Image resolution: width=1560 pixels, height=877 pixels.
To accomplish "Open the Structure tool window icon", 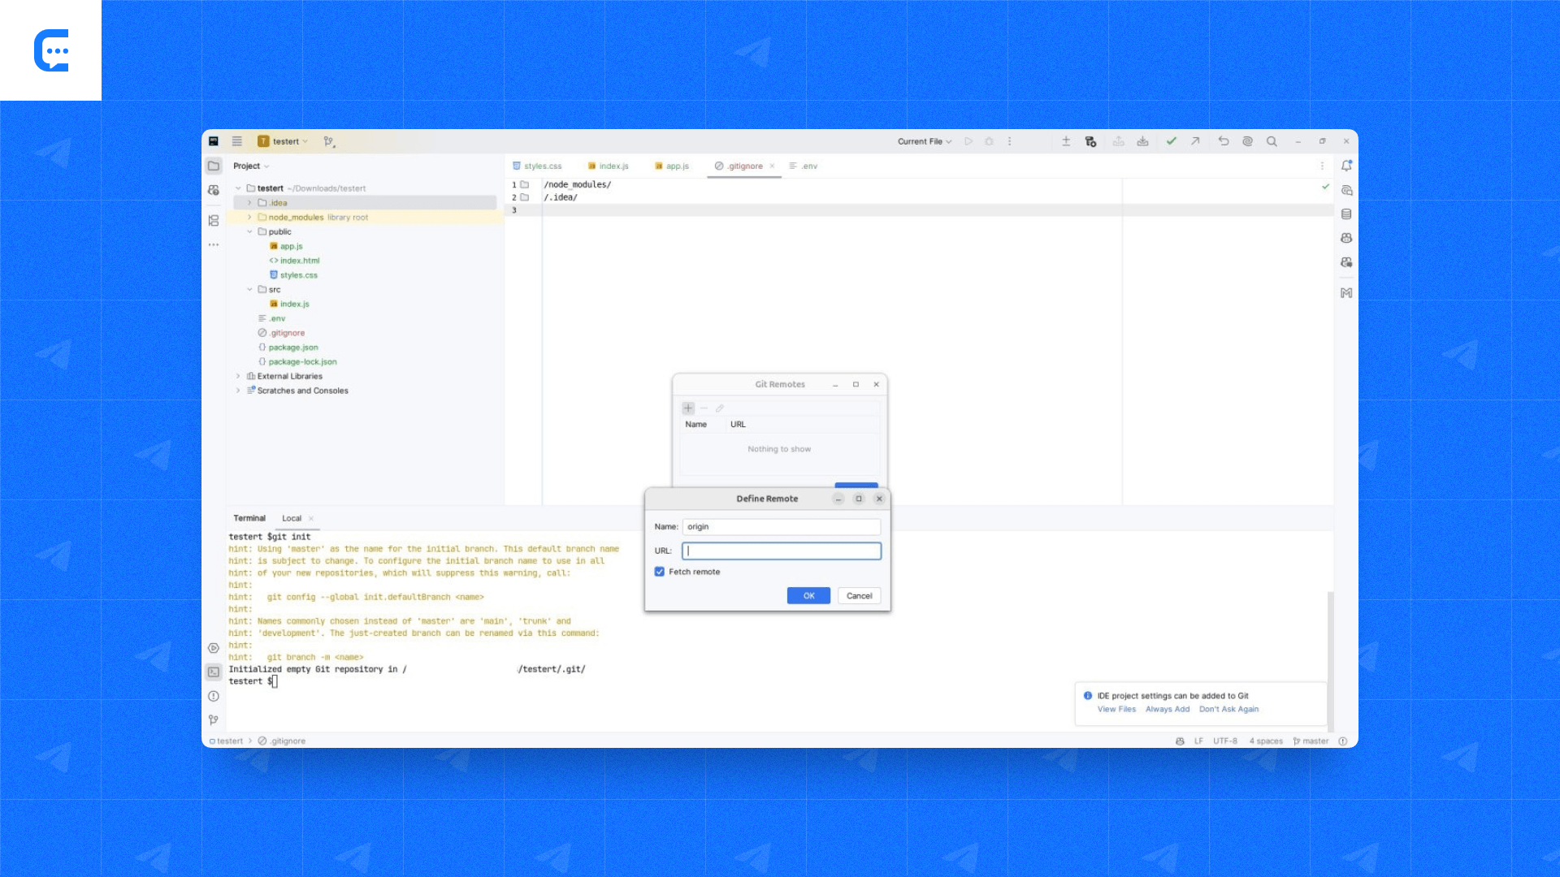I will (214, 221).
